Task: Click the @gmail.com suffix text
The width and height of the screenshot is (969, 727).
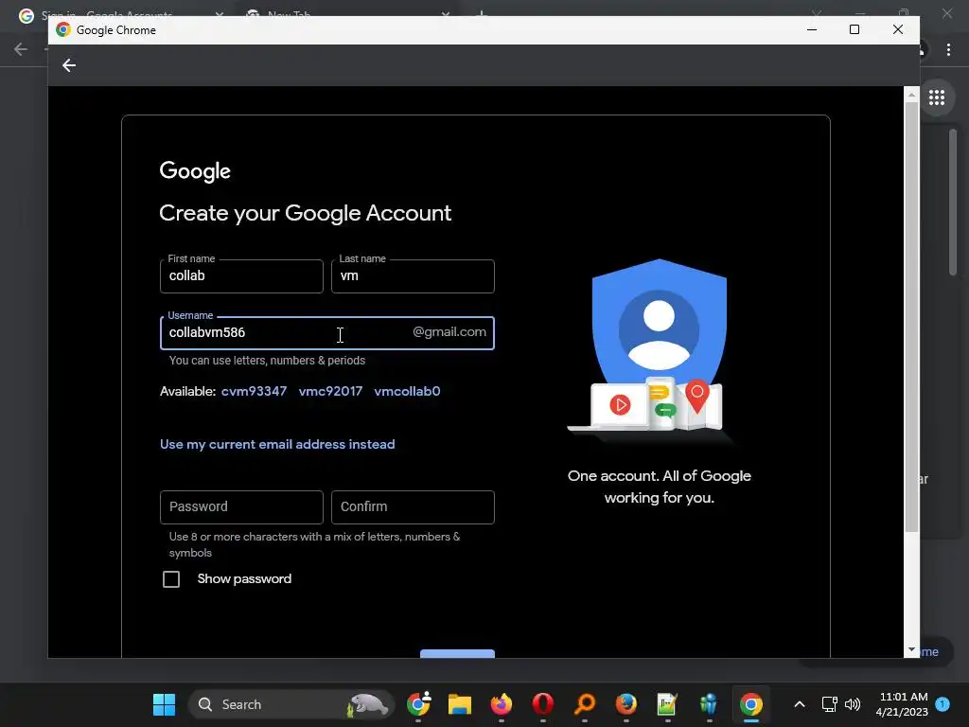Action: pyautogui.click(x=449, y=332)
